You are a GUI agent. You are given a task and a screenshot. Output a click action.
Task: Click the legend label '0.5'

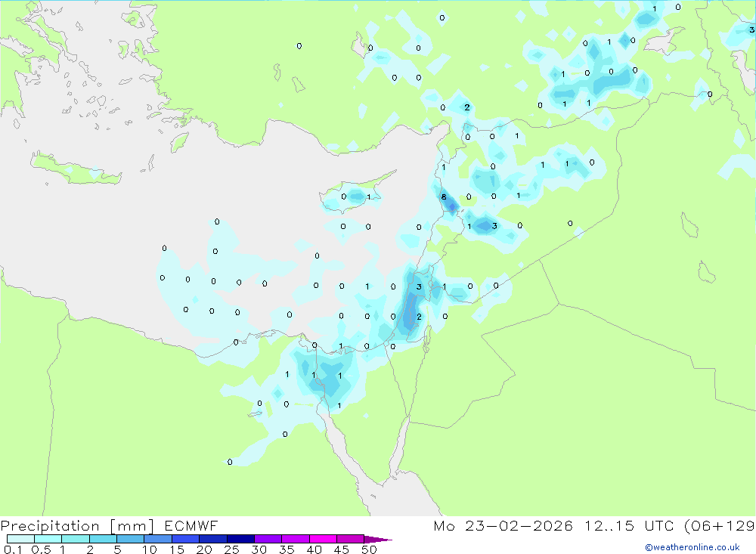coord(41,549)
